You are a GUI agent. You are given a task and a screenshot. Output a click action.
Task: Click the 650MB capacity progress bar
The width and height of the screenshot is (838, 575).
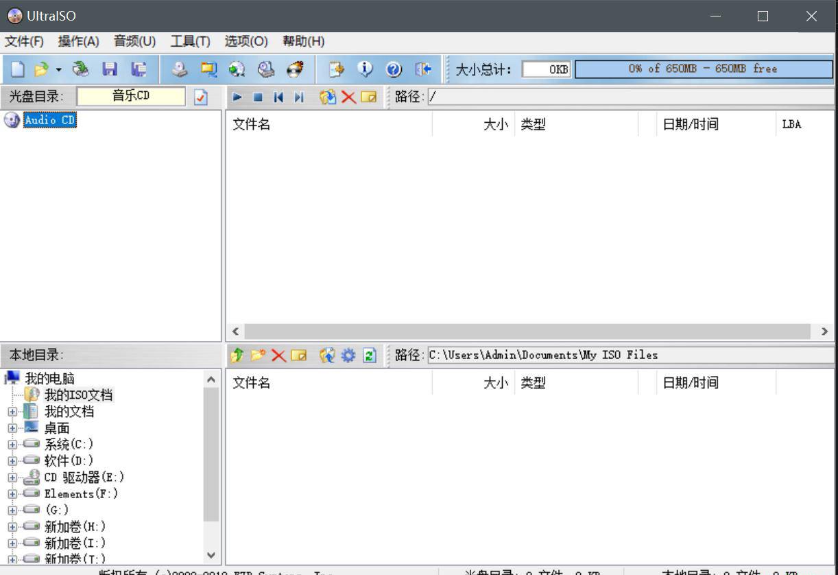click(703, 69)
